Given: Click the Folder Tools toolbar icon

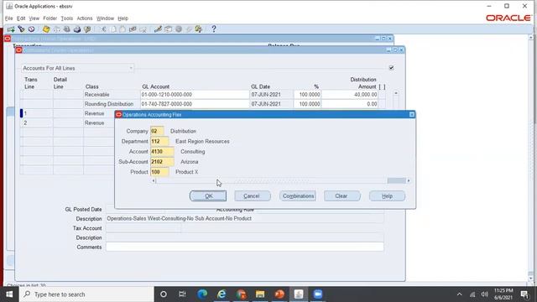Looking at the screenshot, I should click(x=199, y=29).
